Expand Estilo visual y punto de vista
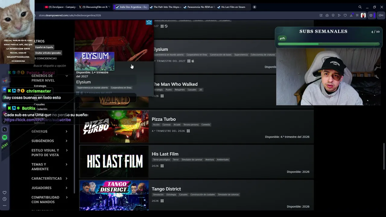The height and width of the screenshot is (217, 386). [x=49, y=153]
